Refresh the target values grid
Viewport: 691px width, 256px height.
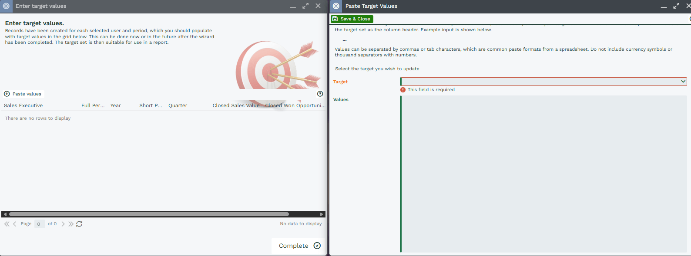click(x=79, y=224)
